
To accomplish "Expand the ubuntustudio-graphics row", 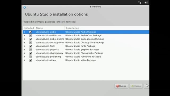I will [24, 50].
